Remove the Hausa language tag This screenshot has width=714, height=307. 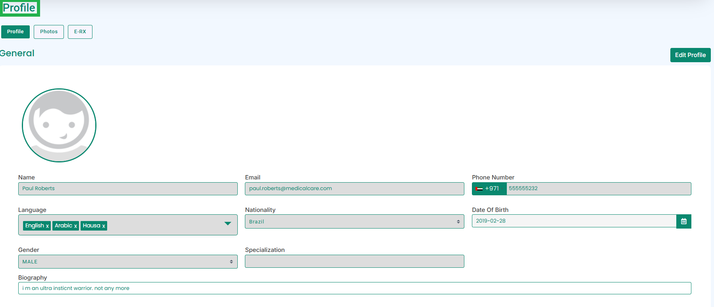(x=104, y=226)
